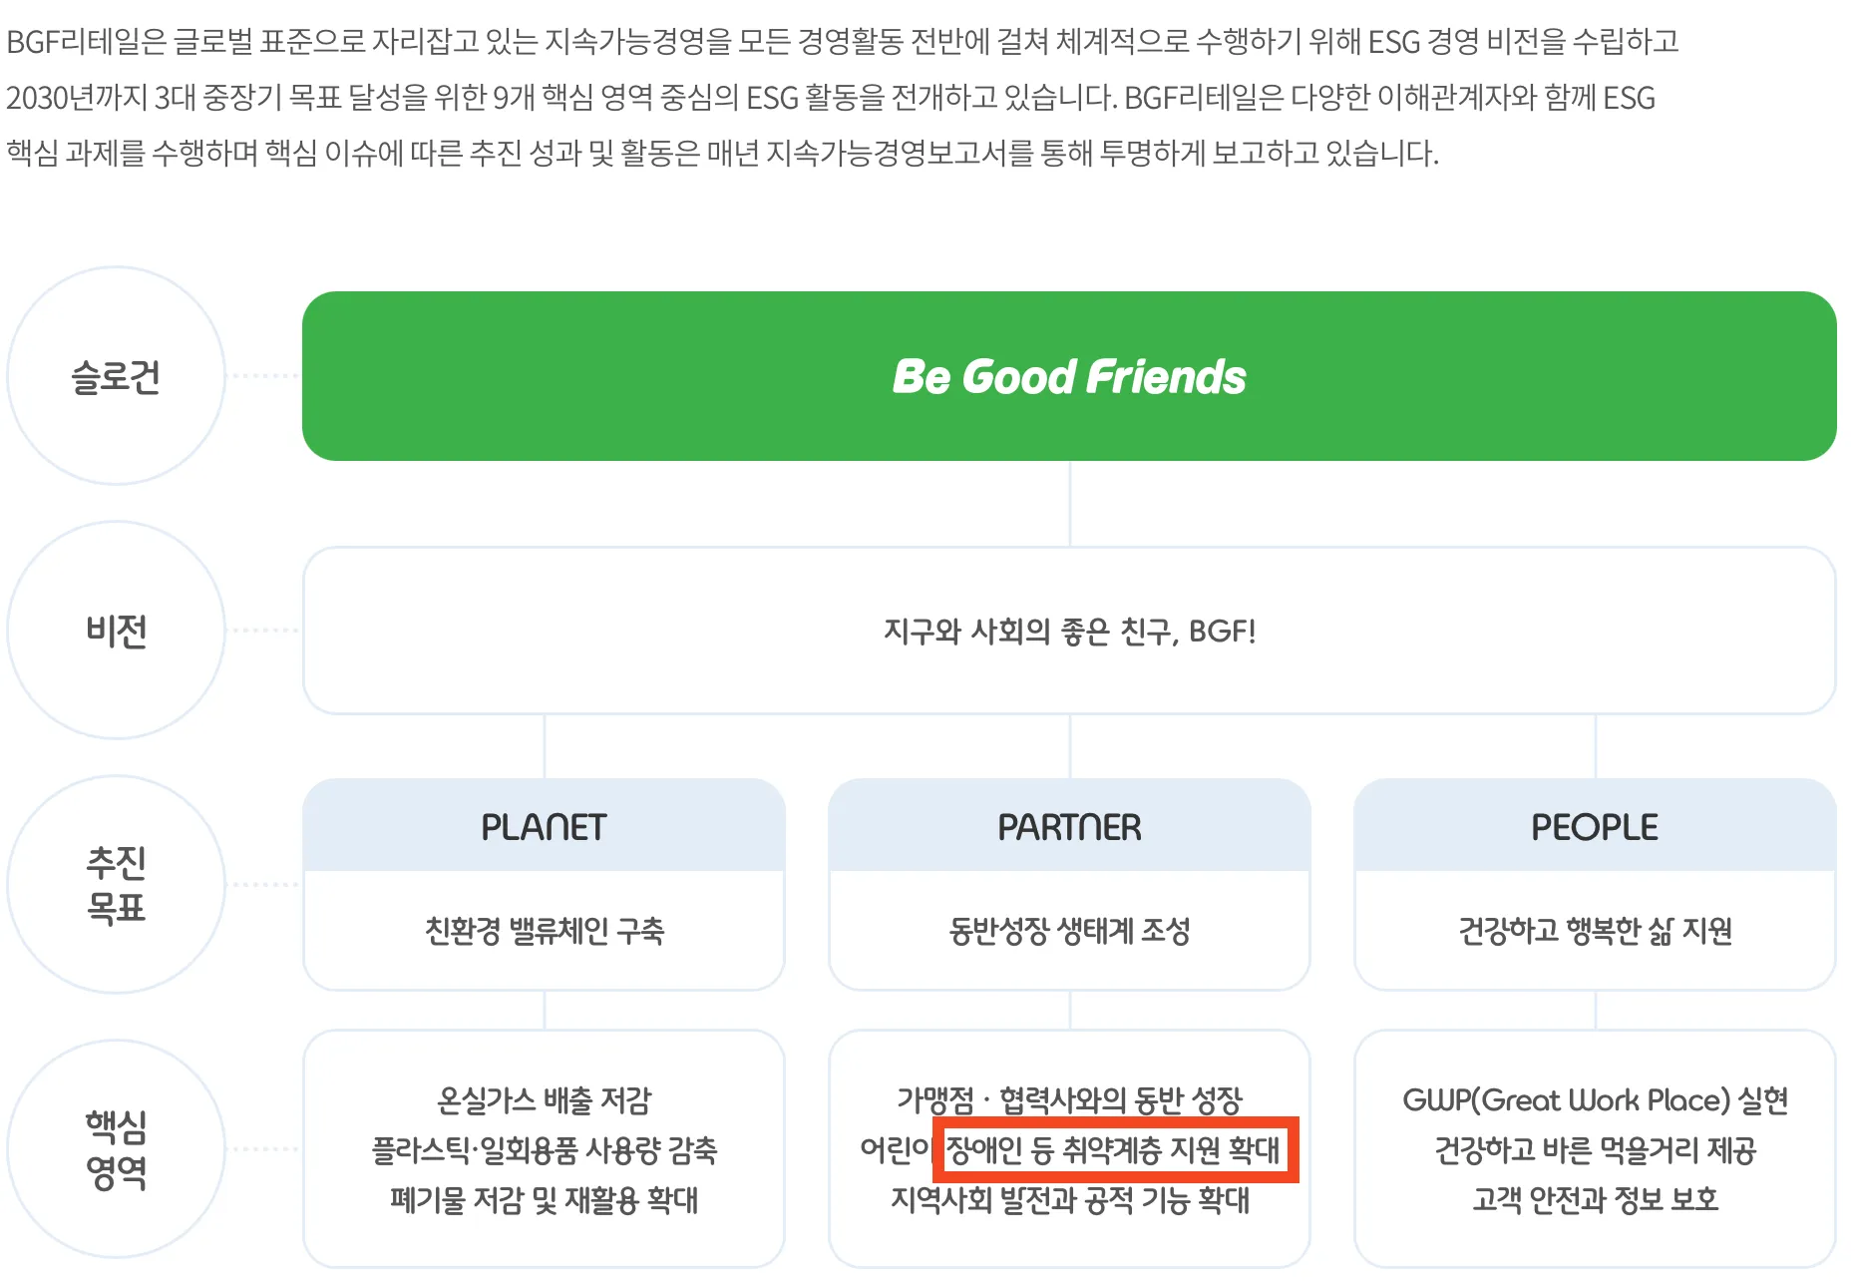Select 플라스틱·일회용품 사용량 감축 item

[x=544, y=1150]
